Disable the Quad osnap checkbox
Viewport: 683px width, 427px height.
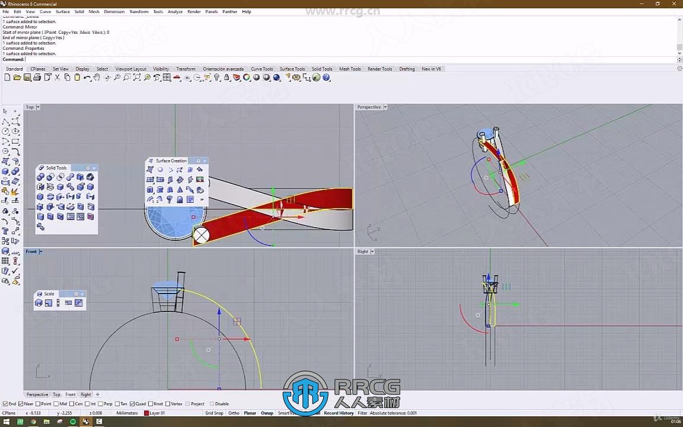click(132, 404)
